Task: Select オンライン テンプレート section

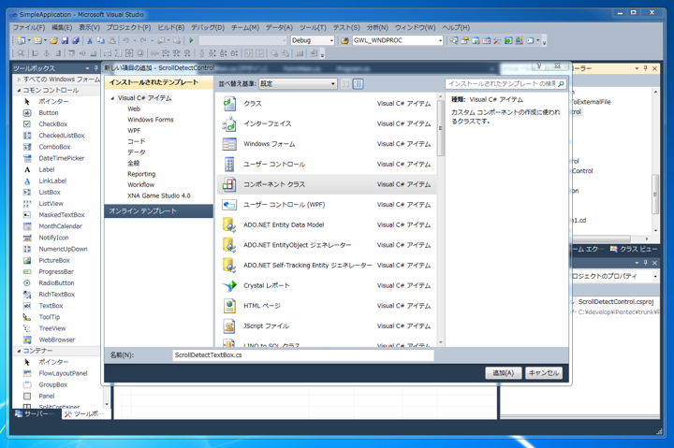Action: 158,211
